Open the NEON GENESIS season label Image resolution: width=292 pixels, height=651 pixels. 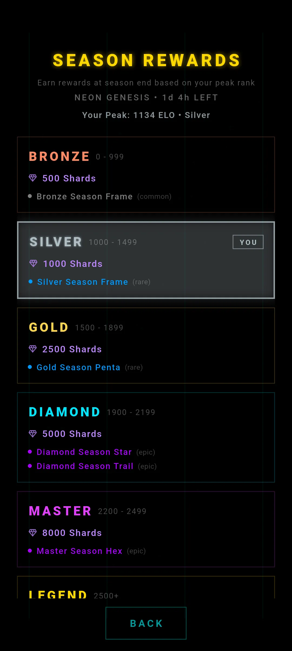(x=146, y=97)
